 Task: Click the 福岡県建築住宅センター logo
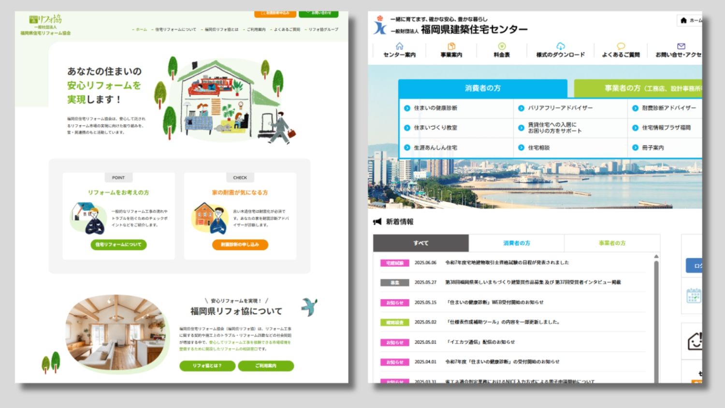click(x=450, y=25)
